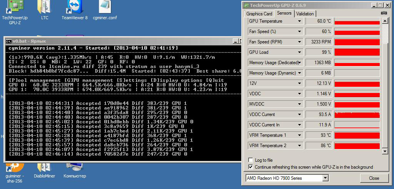Open the AMD Radeon HD 7900 Series selector
The height and width of the screenshot is (189, 394).
coord(287,178)
